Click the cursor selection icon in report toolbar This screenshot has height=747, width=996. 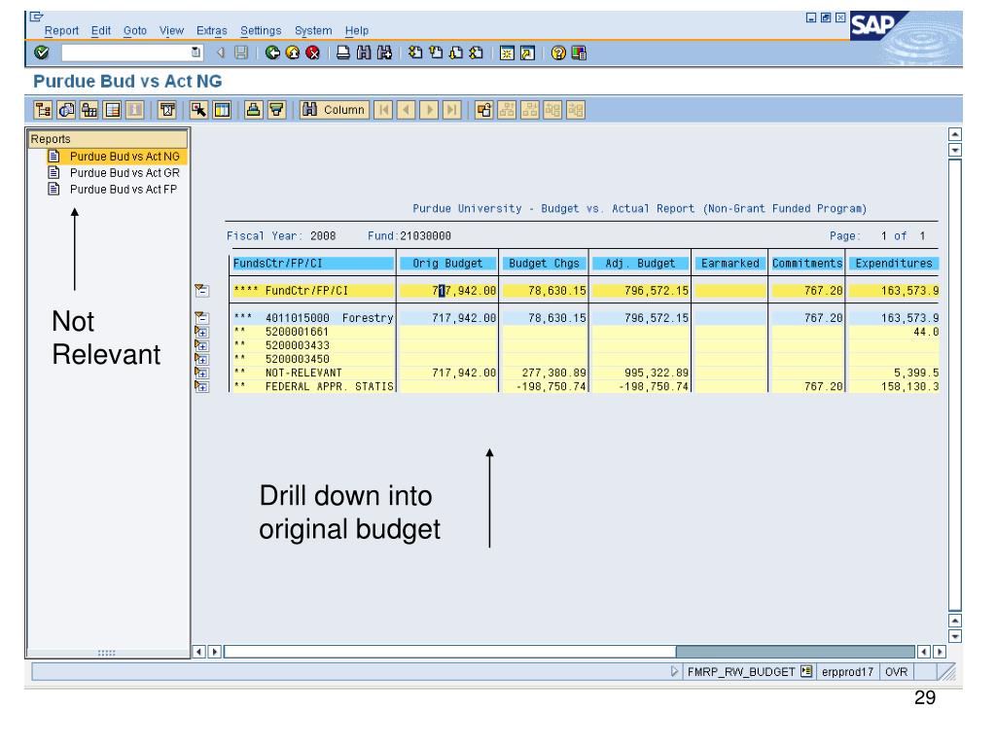click(198, 110)
